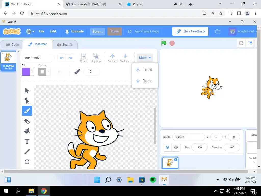Click the Scratch logo

click(x=12, y=31)
